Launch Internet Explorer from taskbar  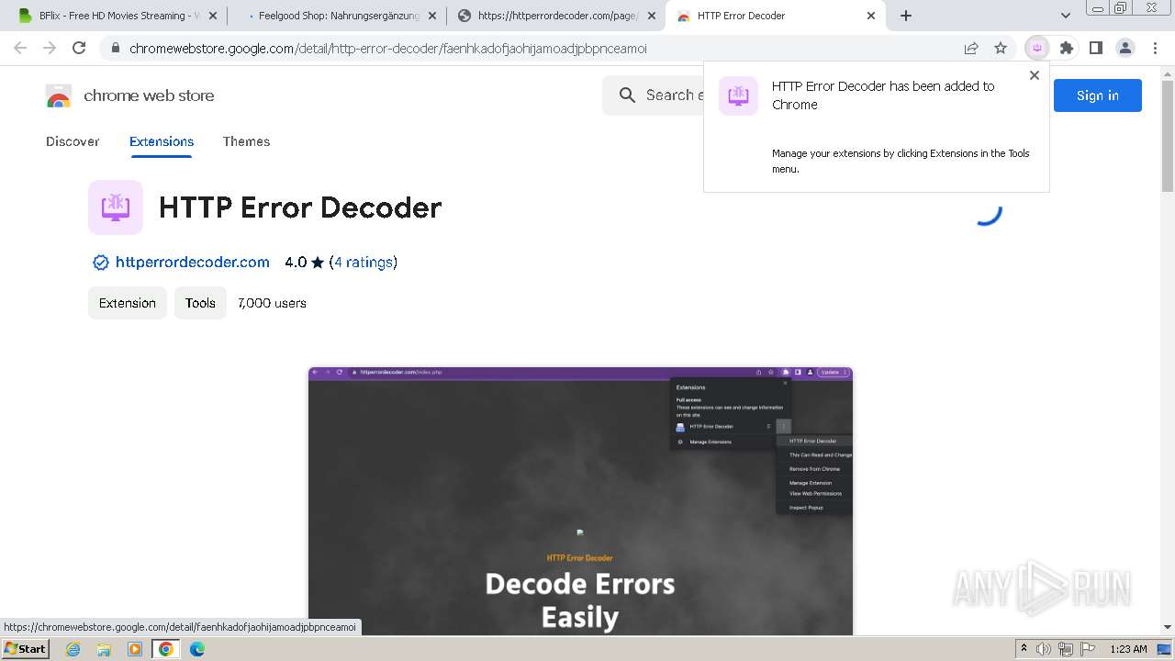click(x=73, y=649)
